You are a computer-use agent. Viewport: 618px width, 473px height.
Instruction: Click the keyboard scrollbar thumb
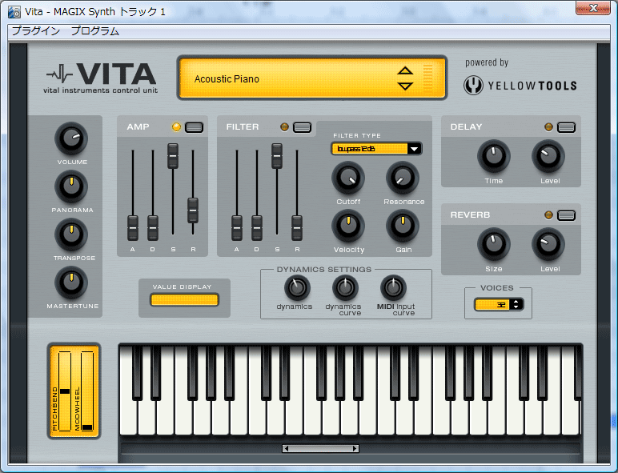[320, 448]
